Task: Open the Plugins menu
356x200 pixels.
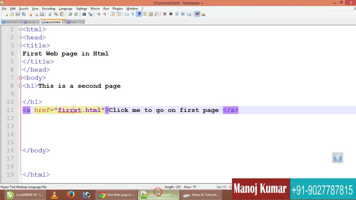Action: point(118,9)
